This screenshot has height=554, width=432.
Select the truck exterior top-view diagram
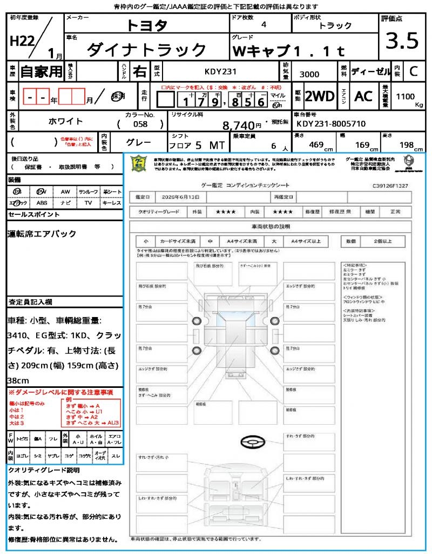coord(235,335)
